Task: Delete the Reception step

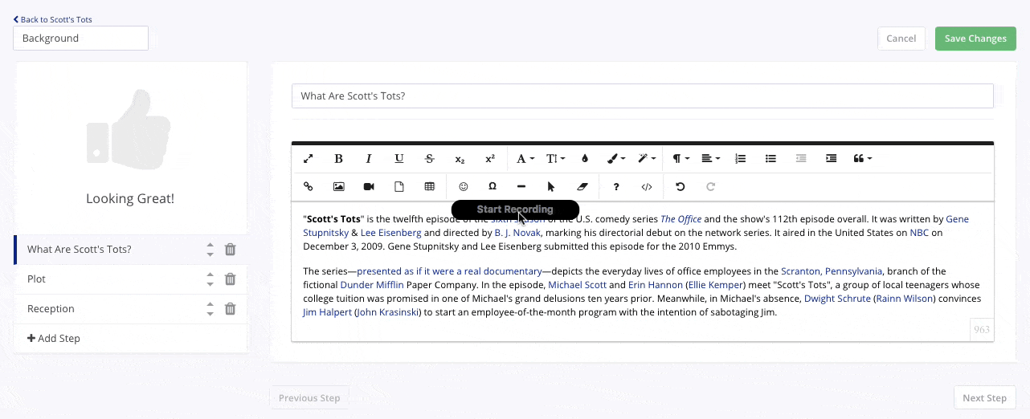Action: click(230, 309)
